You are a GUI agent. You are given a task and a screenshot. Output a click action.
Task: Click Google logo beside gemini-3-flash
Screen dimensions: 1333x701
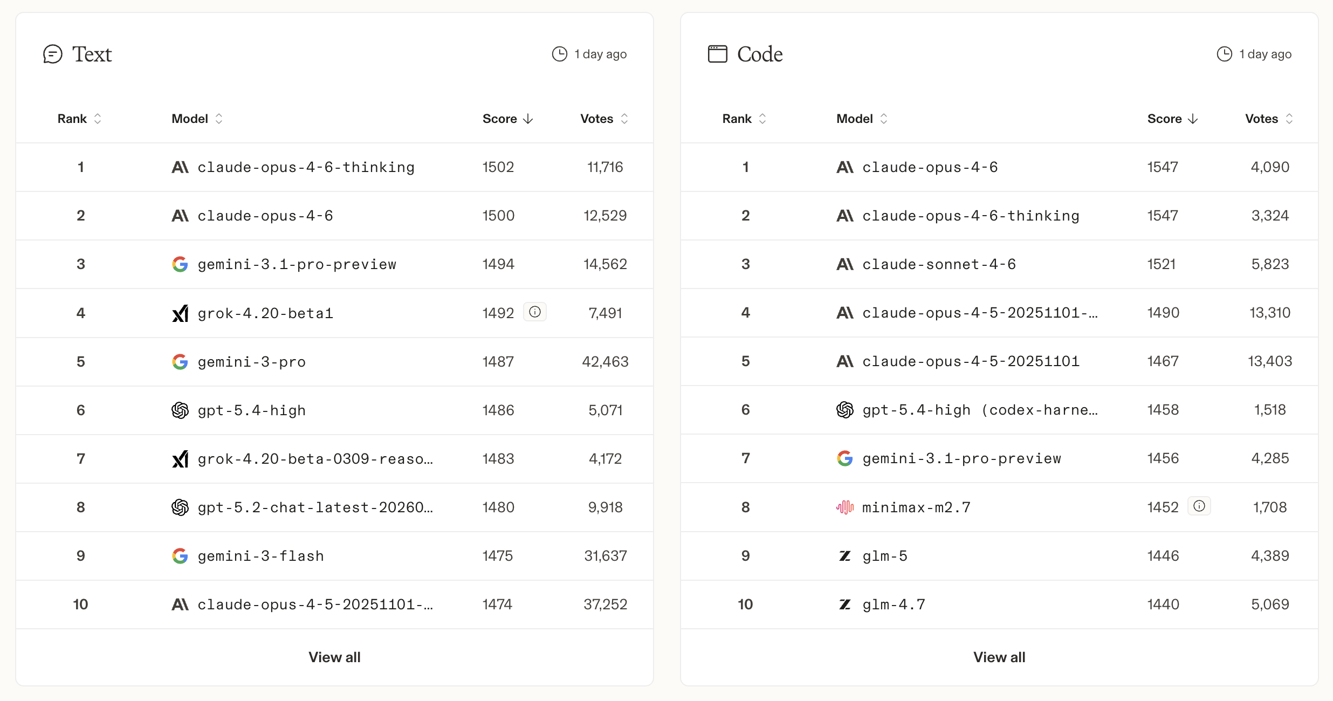coord(180,556)
